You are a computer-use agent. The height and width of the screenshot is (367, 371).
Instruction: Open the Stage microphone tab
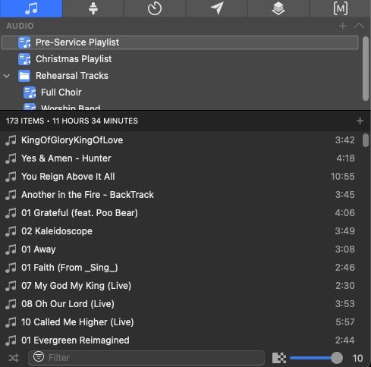click(x=93, y=8)
